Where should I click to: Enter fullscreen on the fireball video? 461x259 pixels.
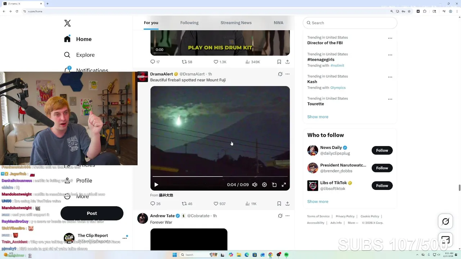pyautogui.click(x=284, y=185)
